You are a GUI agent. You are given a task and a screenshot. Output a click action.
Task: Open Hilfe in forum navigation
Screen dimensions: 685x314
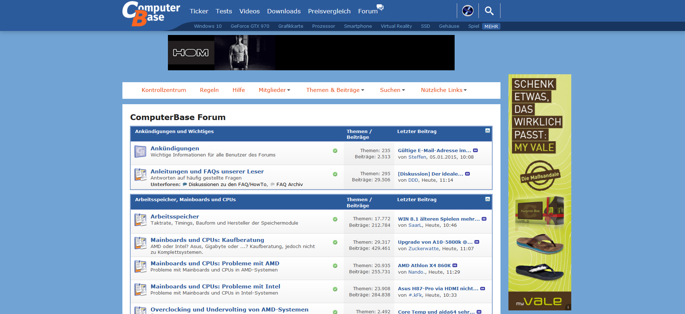coord(239,90)
